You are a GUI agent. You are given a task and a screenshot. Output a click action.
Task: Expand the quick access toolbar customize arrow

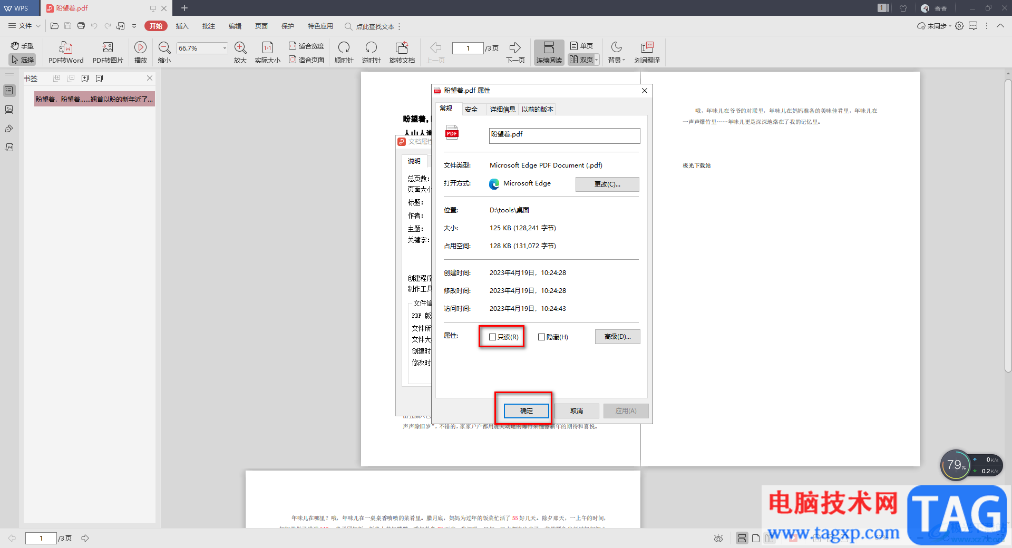134,26
